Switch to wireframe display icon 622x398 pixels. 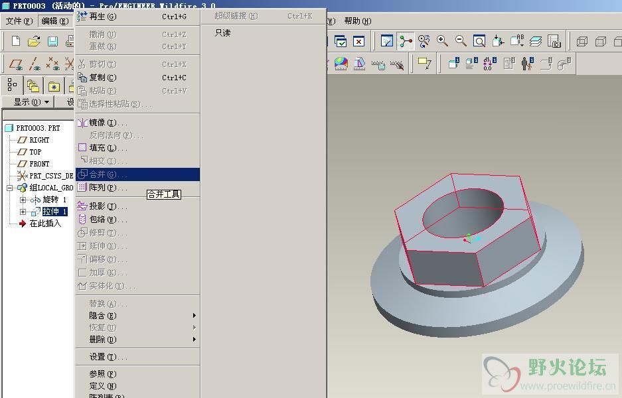tap(582, 41)
